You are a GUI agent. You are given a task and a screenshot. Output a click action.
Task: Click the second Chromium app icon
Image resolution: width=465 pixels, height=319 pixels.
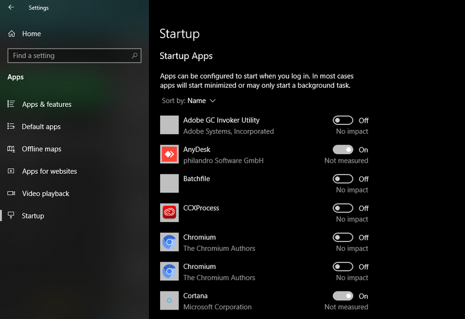pos(169,271)
